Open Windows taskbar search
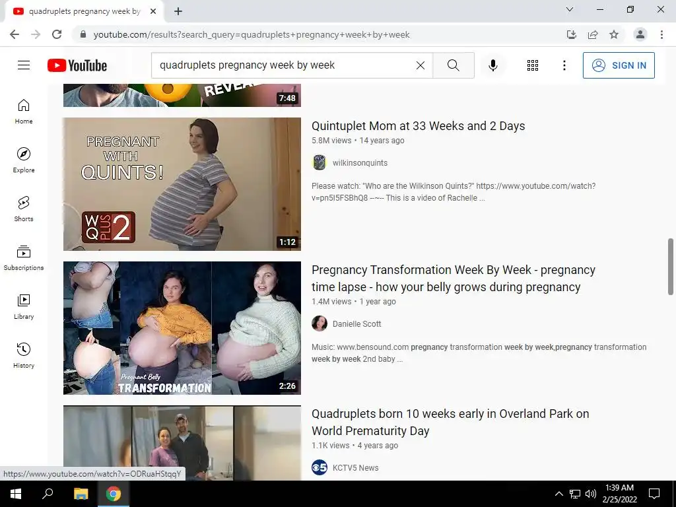 click(x=48, y=494)
